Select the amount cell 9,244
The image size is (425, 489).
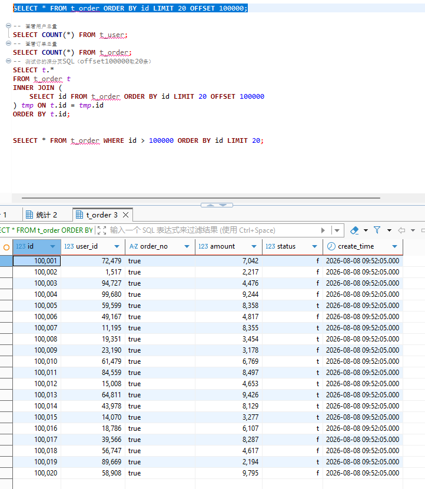228,294
